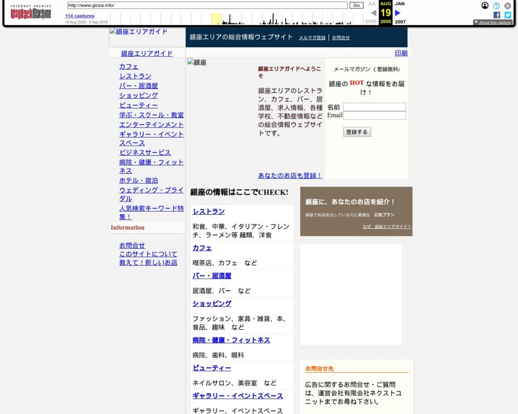This screenshot has width=518, height=414.
Task: Open the 広告プラン link in the brown banner
Action: [x=384, y=215]
